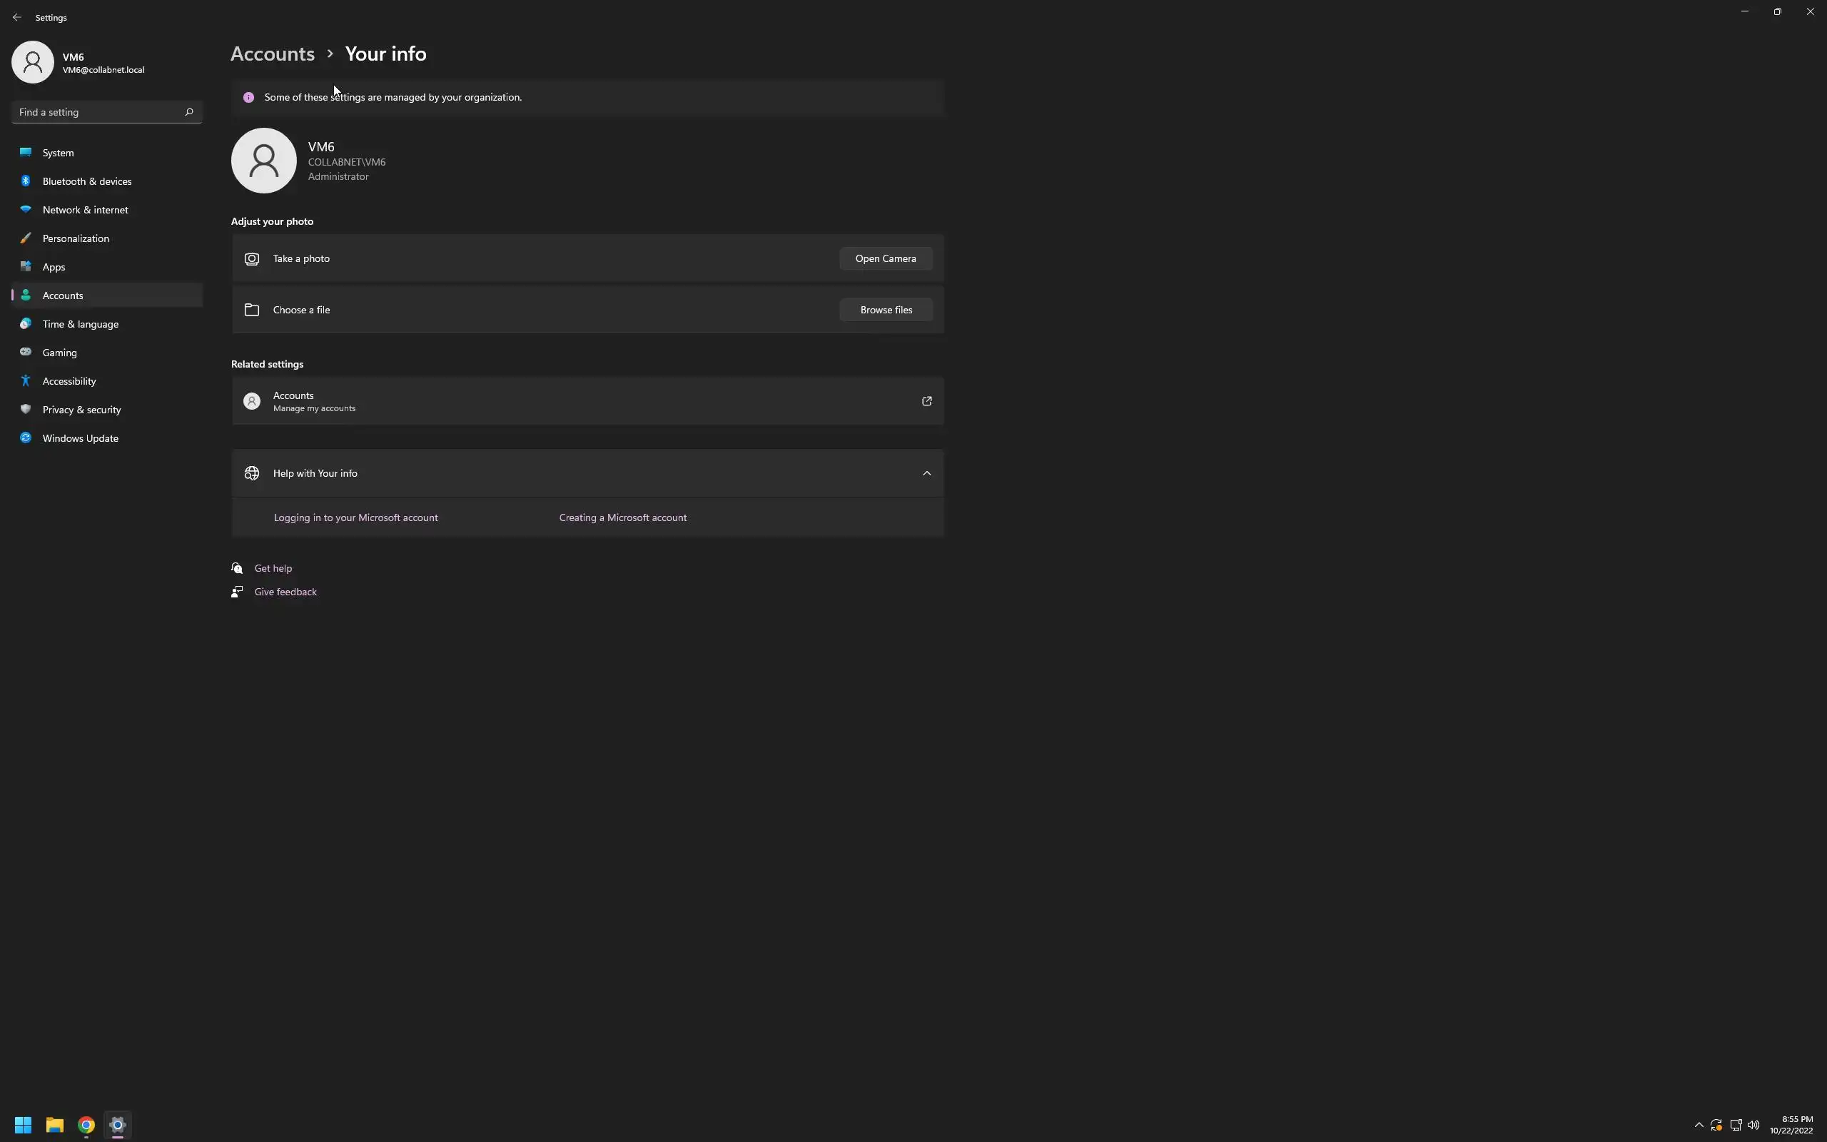
Task: Click the Find a setting search field
Action: 98,112
